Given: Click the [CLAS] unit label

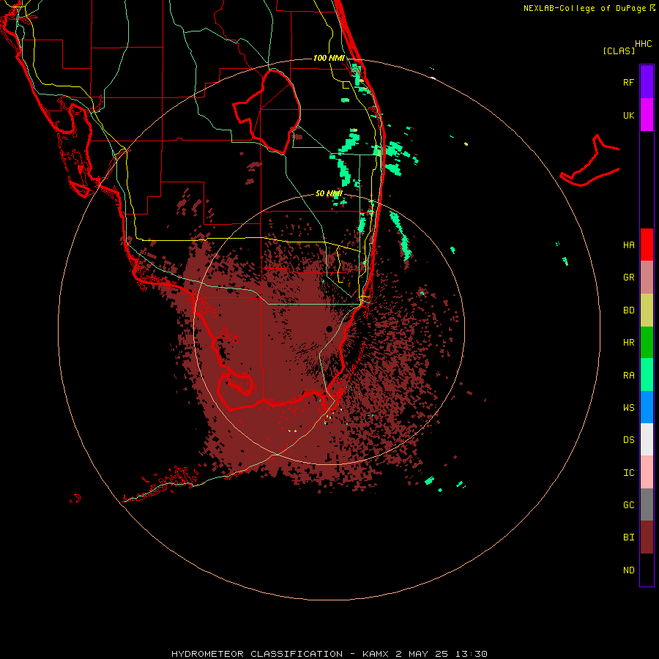Looking at the screenshot, I should (619, 51).
